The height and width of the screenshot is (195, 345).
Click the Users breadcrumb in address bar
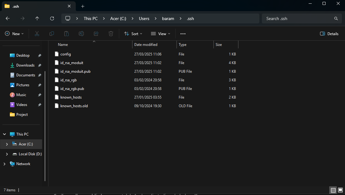click(x=144, y=18)
